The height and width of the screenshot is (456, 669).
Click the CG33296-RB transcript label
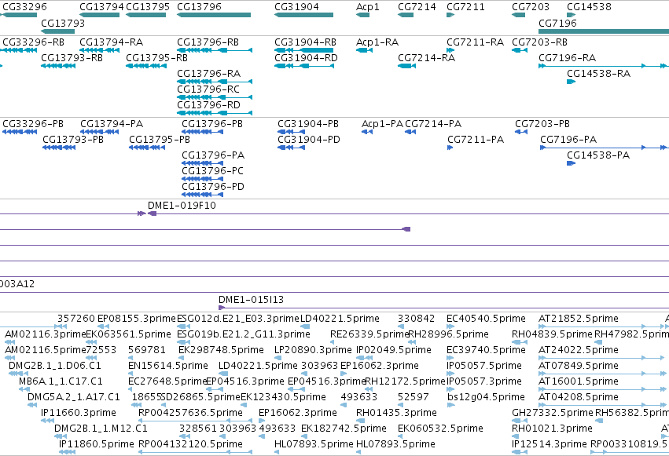pyautogui.click(x=33, y=42)
